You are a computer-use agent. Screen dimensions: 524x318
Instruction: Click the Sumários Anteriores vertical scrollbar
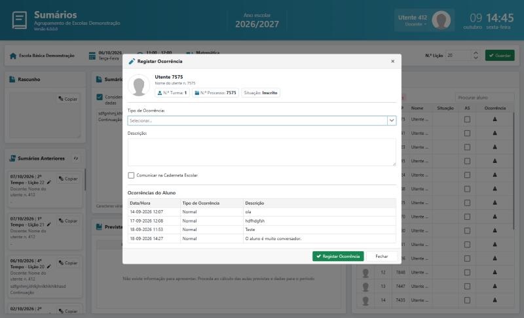[85, 179]
